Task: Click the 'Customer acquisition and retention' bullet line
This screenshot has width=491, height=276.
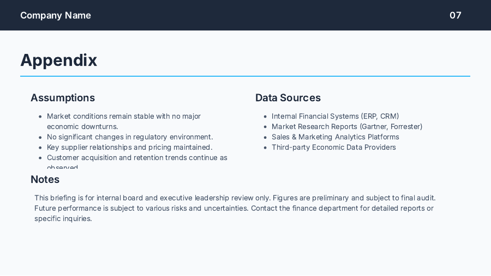Action: coord(137,158)
